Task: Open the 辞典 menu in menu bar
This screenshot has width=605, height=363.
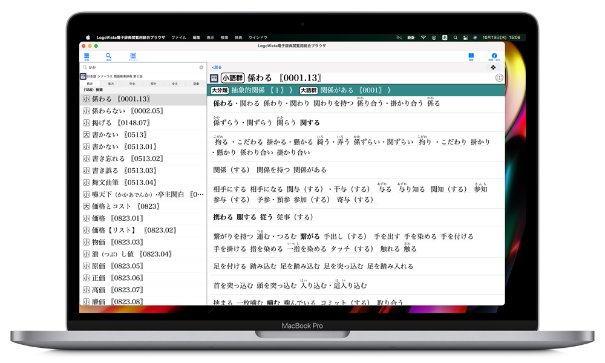Action: [238, 38]
